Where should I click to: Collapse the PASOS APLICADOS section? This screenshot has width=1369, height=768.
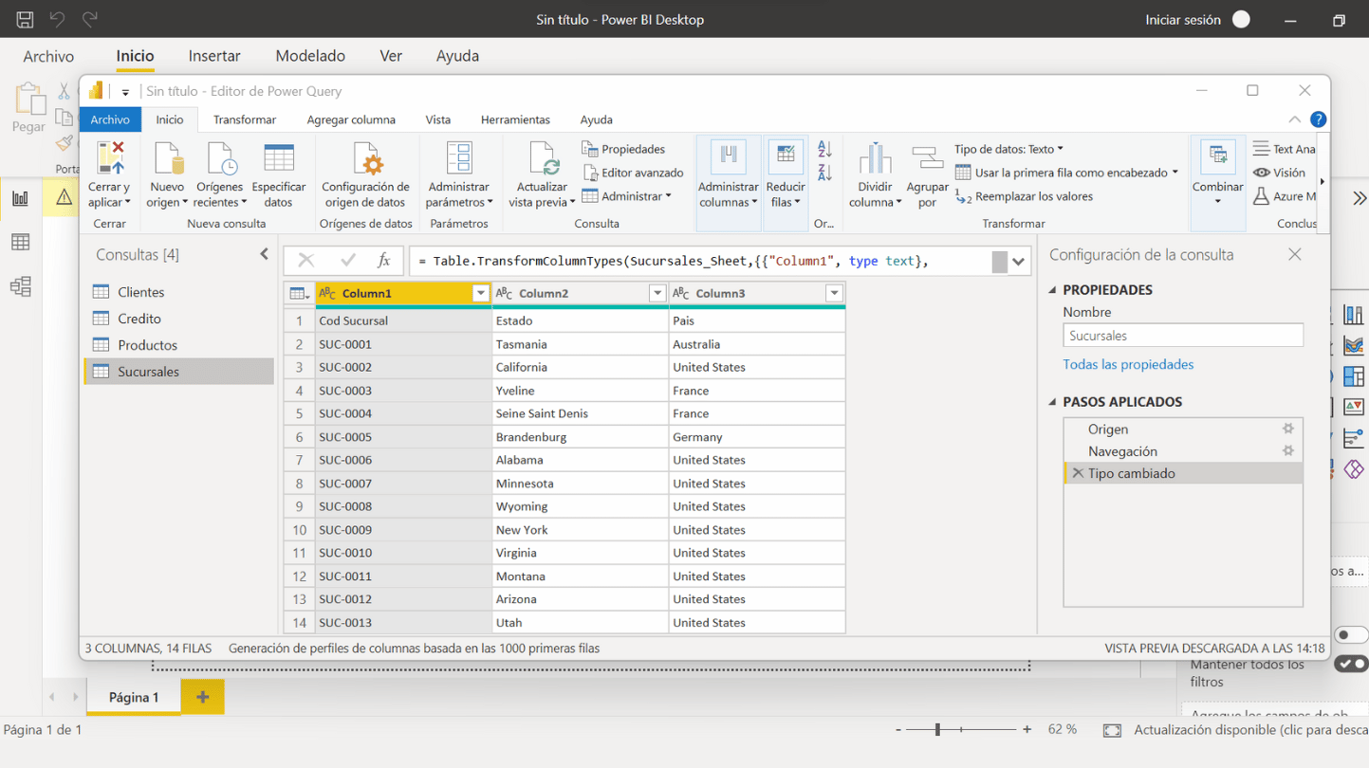coord(1053,402)
